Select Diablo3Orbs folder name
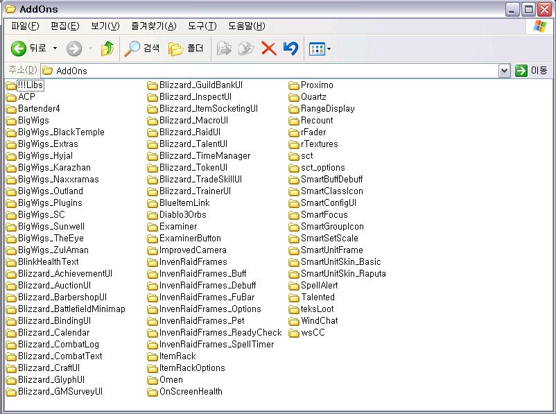 coord(183,214)
